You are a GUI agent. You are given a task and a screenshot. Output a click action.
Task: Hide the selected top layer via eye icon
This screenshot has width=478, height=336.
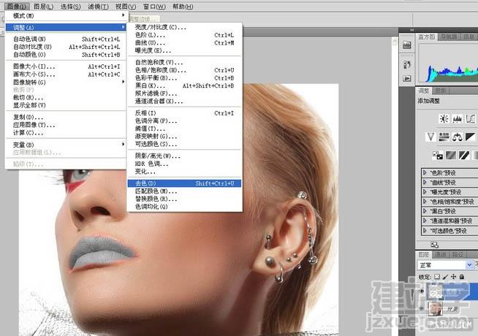(422, 291)
